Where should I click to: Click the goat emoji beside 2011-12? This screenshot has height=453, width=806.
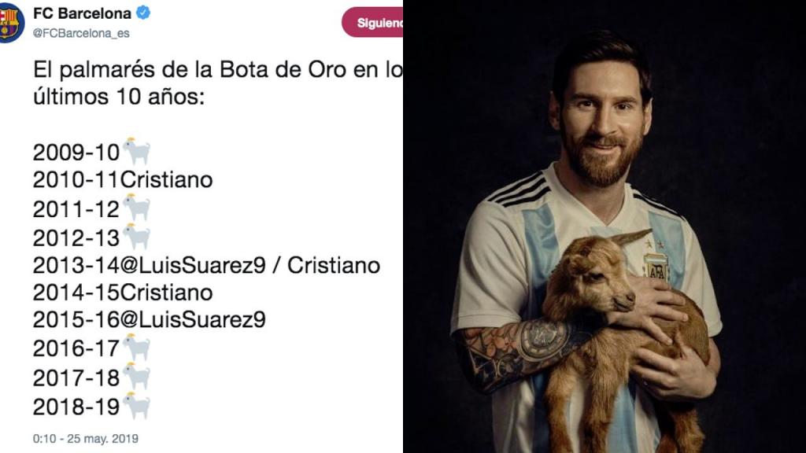pyautogui.click(x=137, y=208)
